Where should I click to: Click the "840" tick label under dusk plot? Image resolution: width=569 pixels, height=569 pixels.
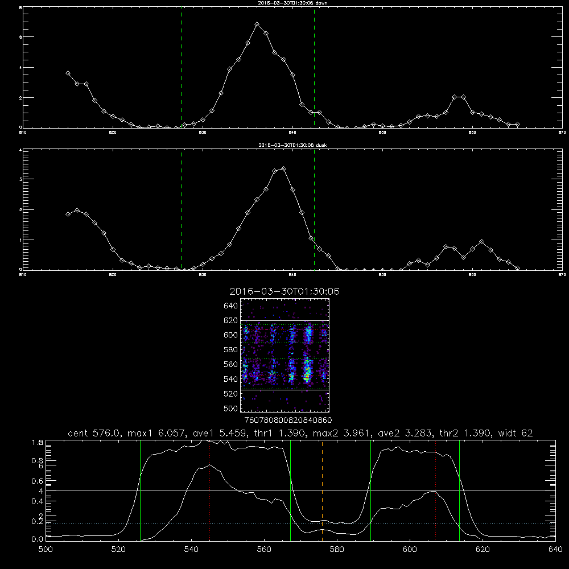coord(292,275)
